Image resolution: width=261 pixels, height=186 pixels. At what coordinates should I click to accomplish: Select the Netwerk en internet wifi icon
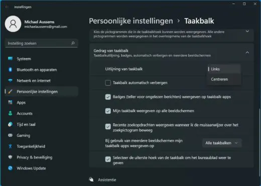pyautogui.click(x=11, y=81)
